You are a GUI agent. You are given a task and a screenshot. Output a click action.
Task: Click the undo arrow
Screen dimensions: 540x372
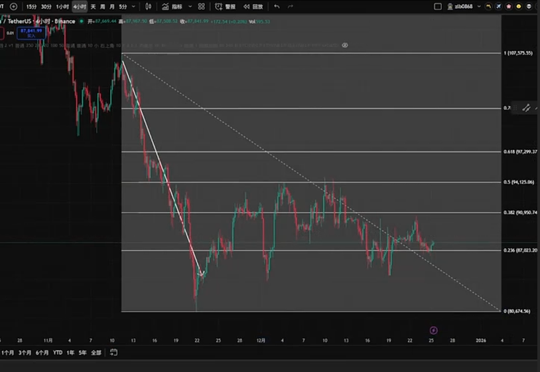pos(277,7)
